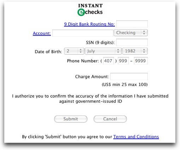Open the Checking account type dropdown
Viewport: 180px width, 150px height.
click(130, 33)
